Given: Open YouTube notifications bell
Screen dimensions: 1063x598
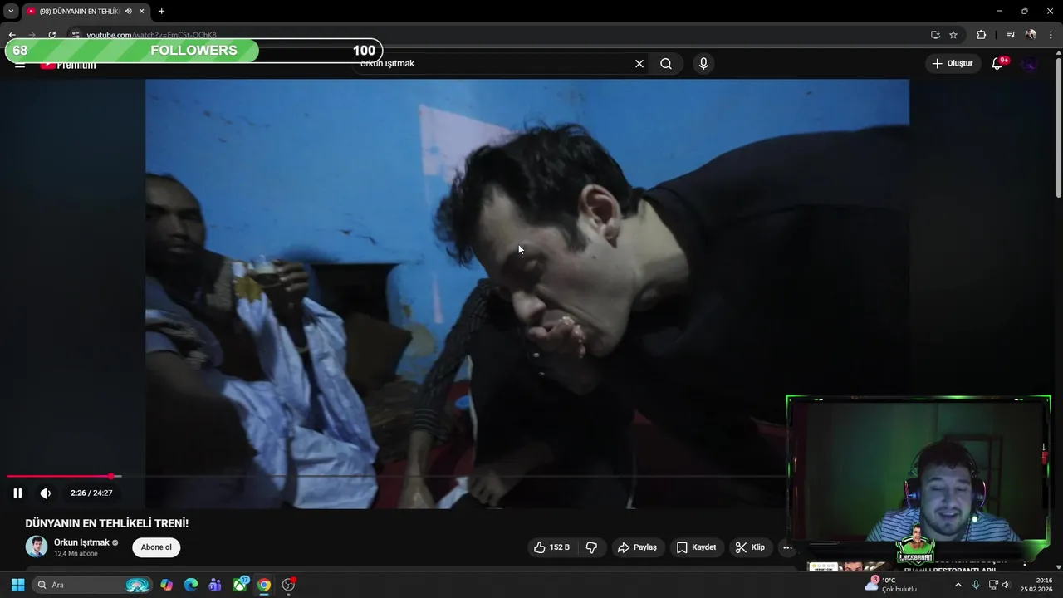Looking at the screenshot, I should click(998, 63).
